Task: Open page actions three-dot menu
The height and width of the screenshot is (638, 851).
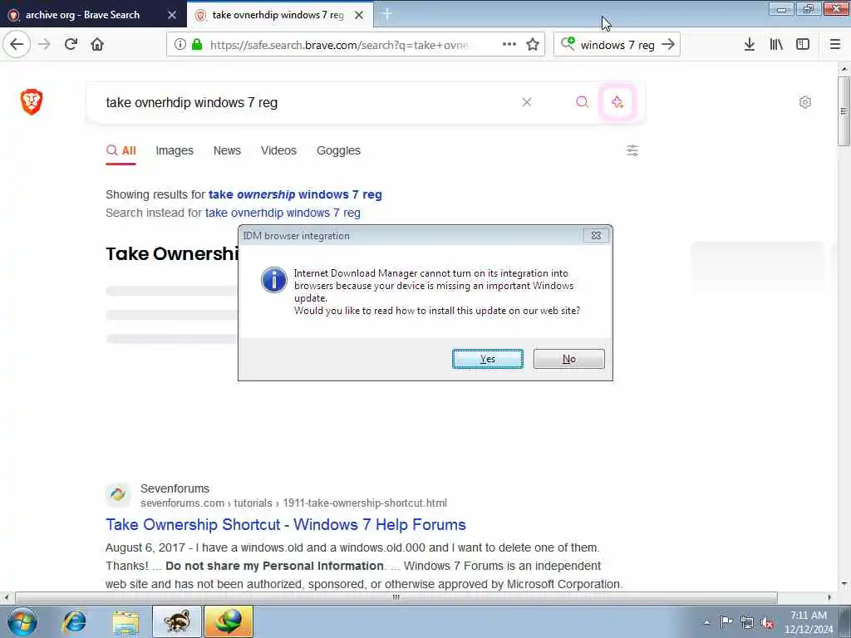Action: (509, 45)
